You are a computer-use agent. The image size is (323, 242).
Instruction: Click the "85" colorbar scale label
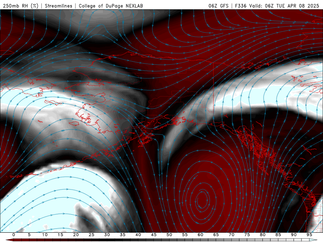pyautogui.click(x=278, y=235)
